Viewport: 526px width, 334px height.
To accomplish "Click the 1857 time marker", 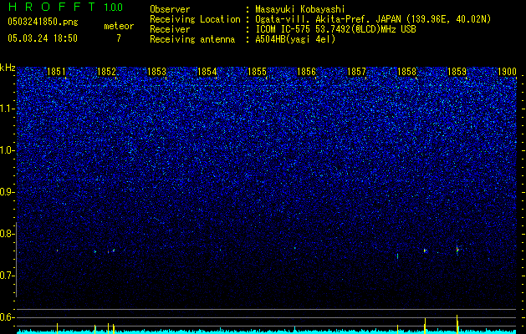I will point(356,72).
